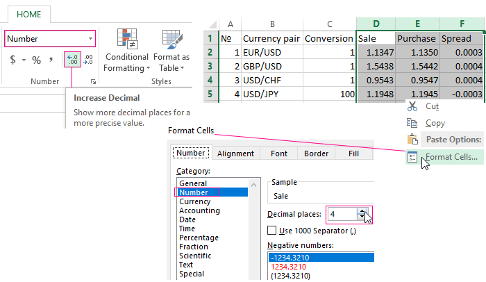Open the HOME ribbon tab
The height and width of the screenshot is (282, 486).
pyautogui.click(x=28, y=14)
